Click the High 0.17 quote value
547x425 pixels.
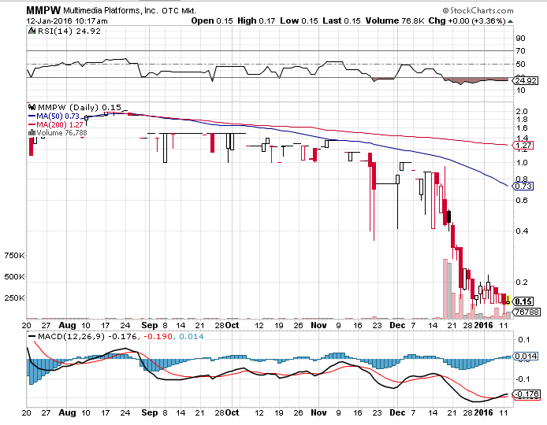point(256,21)
